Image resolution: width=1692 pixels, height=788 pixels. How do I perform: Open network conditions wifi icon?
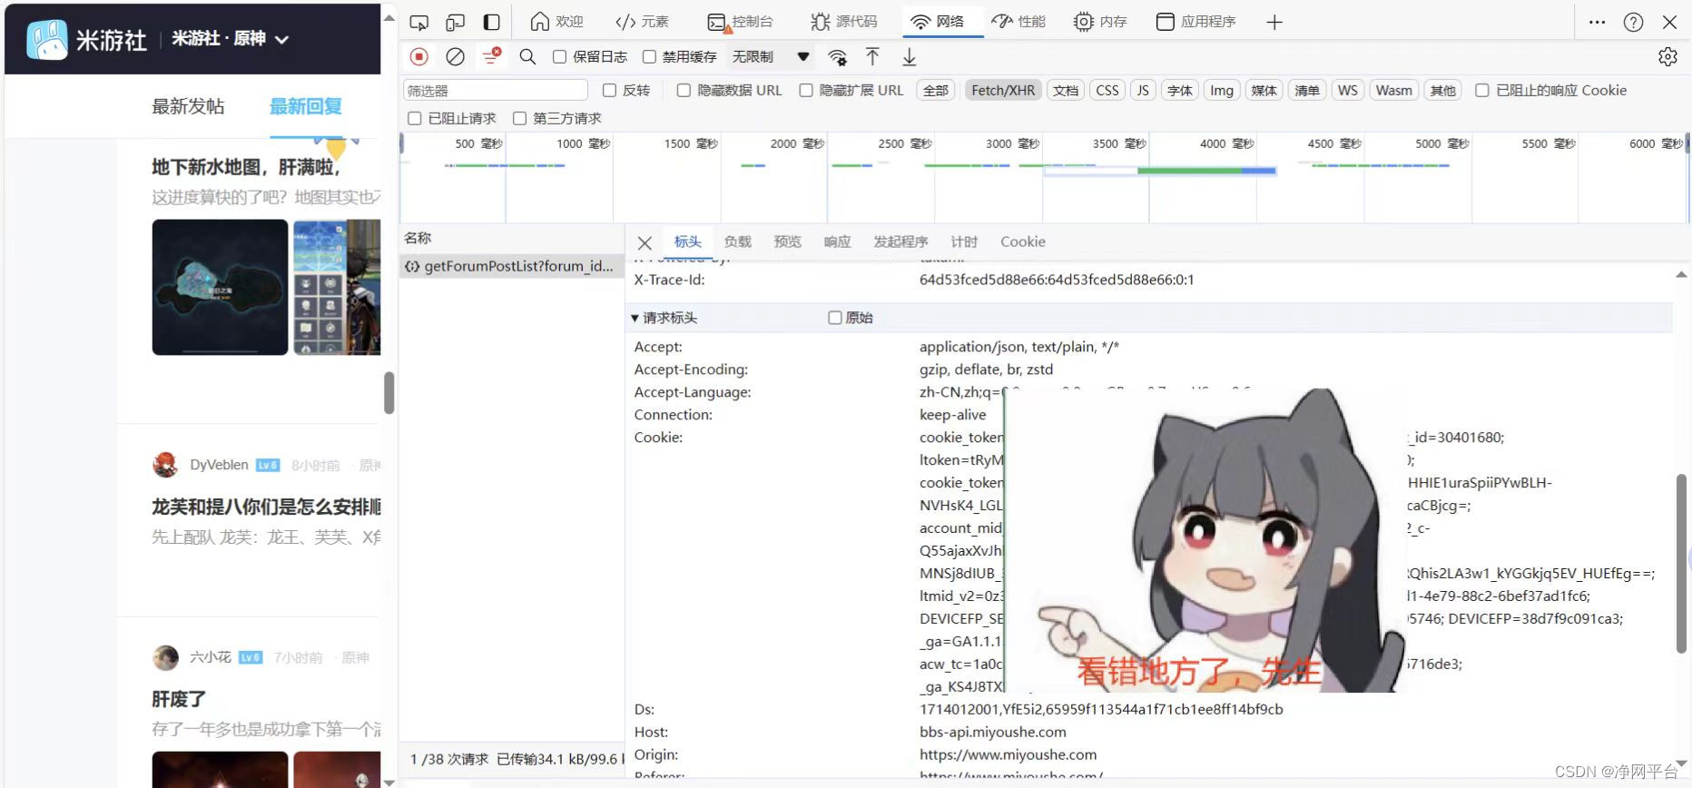[x=838, y=57]
